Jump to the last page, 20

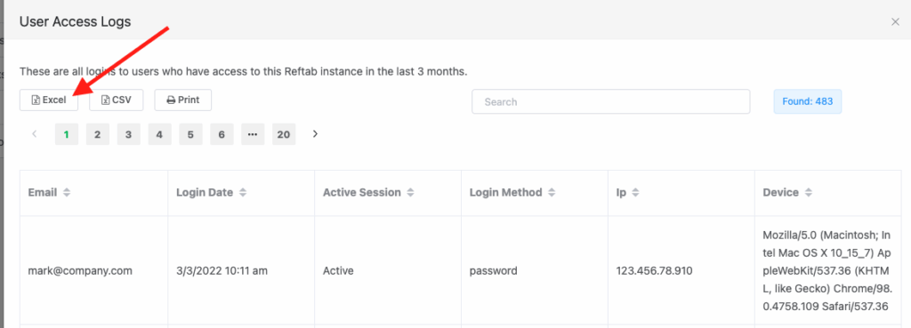tap(284, 134)
